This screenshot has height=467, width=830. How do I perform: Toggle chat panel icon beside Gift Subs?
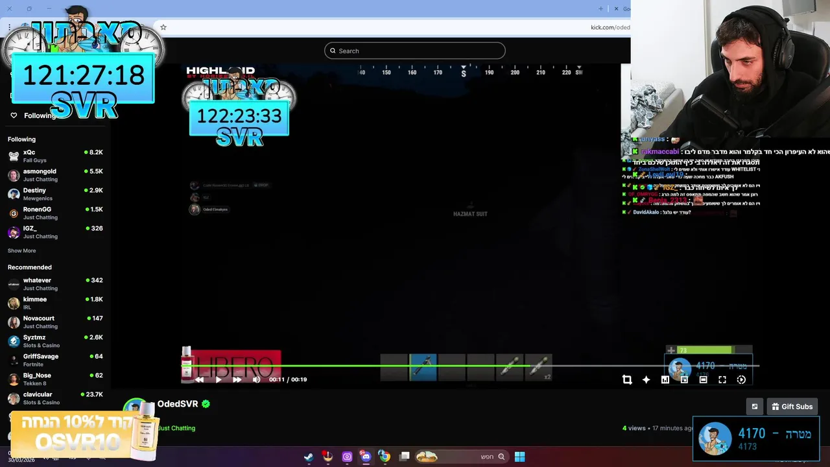tap(754, 407)
